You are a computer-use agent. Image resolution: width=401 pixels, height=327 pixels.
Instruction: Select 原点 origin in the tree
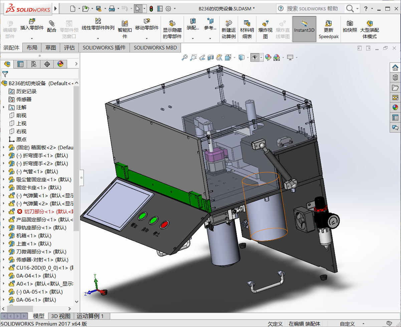[x=21, y=140]
